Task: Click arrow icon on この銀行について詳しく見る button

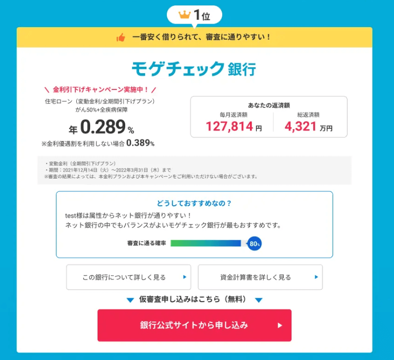Action: [185, 277]
